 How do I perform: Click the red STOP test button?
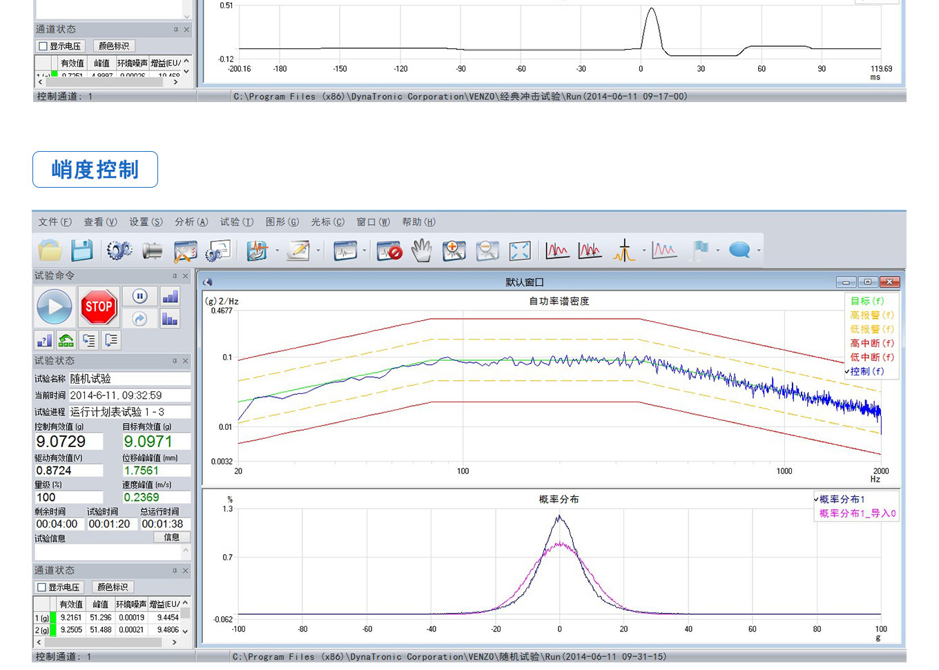(x=98, y=307)
